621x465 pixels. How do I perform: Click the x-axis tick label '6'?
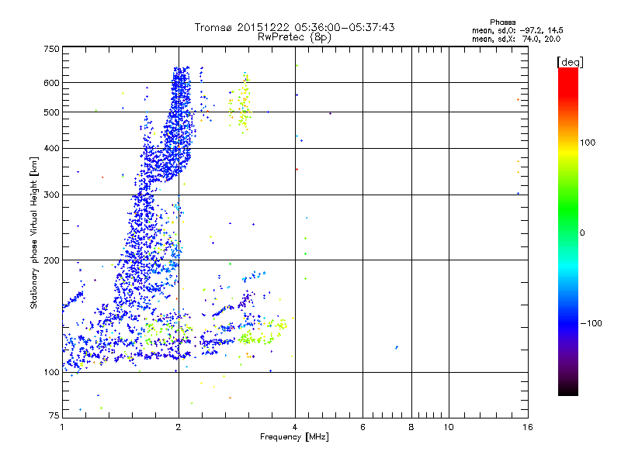click(363, 427)
